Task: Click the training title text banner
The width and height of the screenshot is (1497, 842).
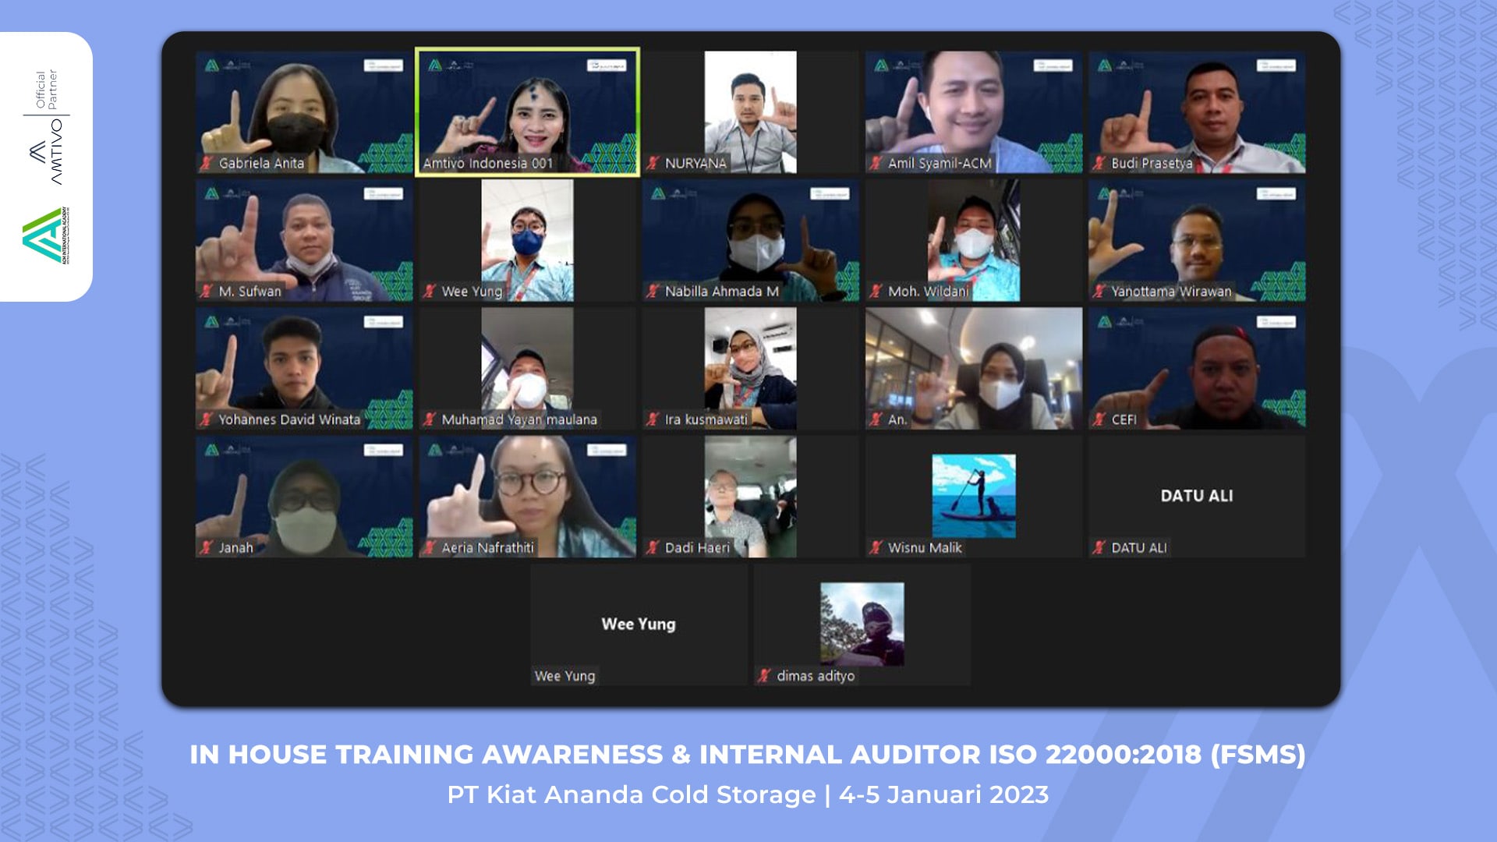Action: (747, 755)
